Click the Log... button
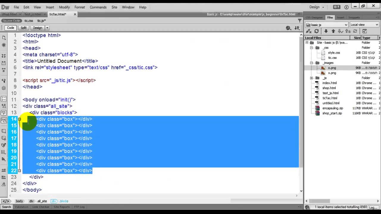 (x=373, y=207)
